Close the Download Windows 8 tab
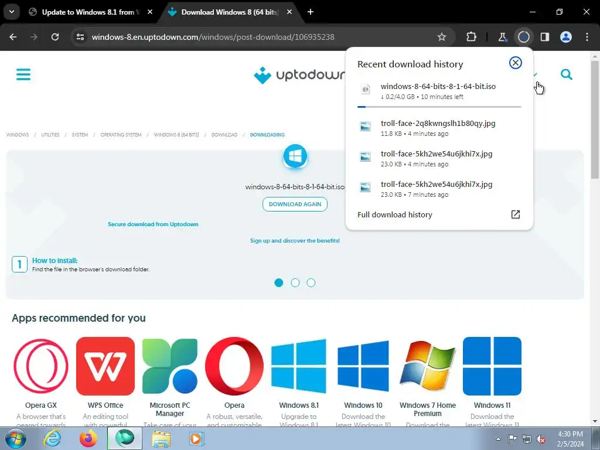This screenshot has height=450, width=600. tap(289, 12)
